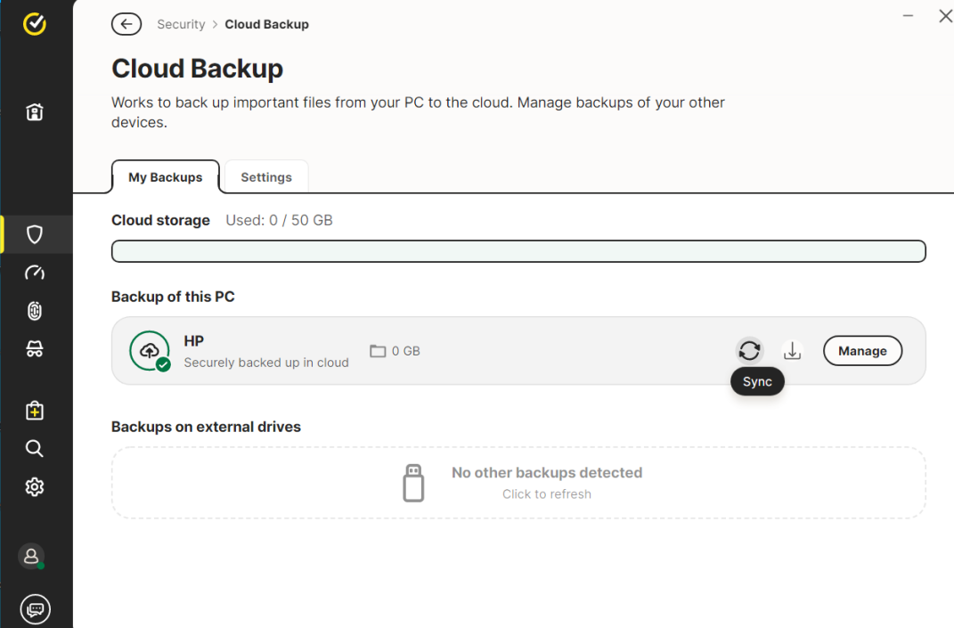Click the Search magnifier in the sidebar

pos(35,448)
